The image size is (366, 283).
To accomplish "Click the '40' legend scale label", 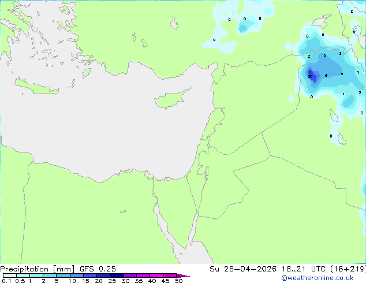I will pos(152,281).
